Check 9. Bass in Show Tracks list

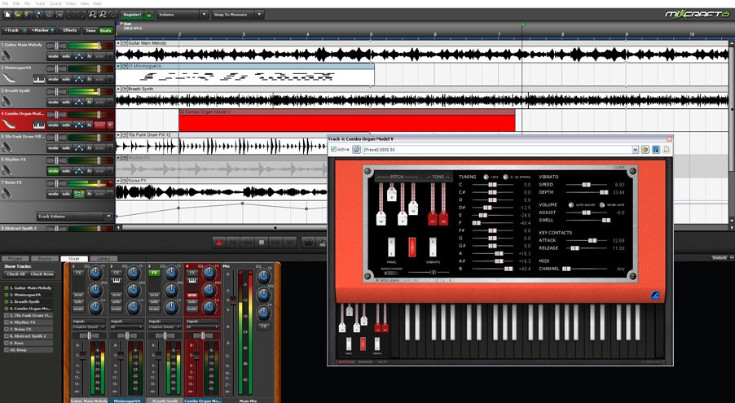6,343
